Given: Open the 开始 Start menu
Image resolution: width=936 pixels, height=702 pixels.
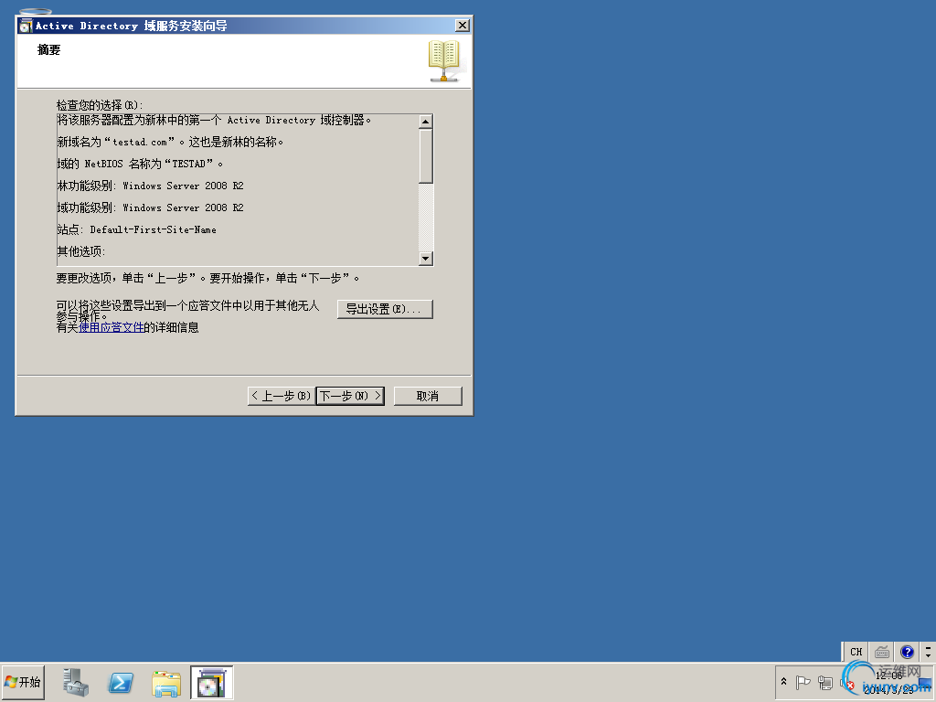Looking at the screenshot, I should [23, 682].
